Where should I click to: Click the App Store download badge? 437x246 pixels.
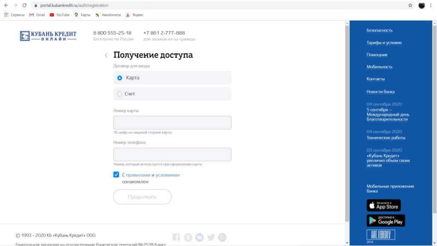tap(383, 205)
